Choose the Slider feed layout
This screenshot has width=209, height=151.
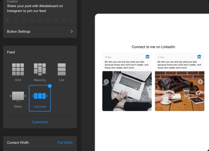point(18,100)
